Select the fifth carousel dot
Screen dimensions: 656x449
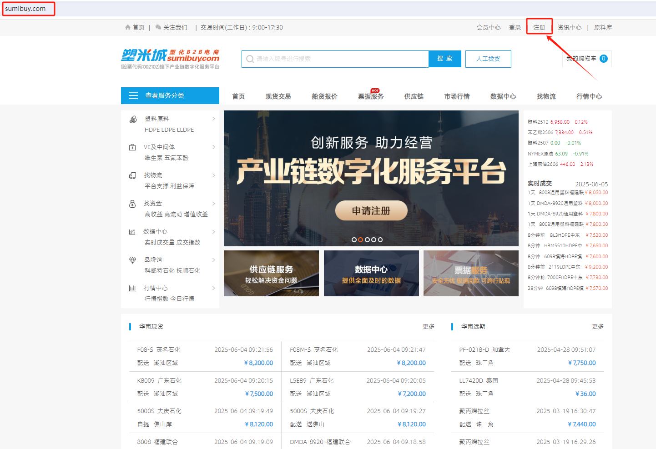[380, 239]
